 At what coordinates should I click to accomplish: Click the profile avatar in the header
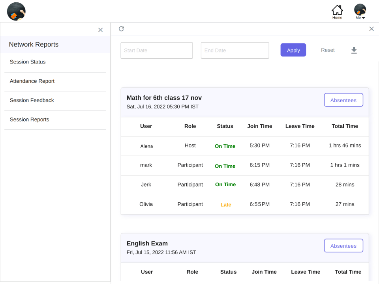click(x=360, y=9)
